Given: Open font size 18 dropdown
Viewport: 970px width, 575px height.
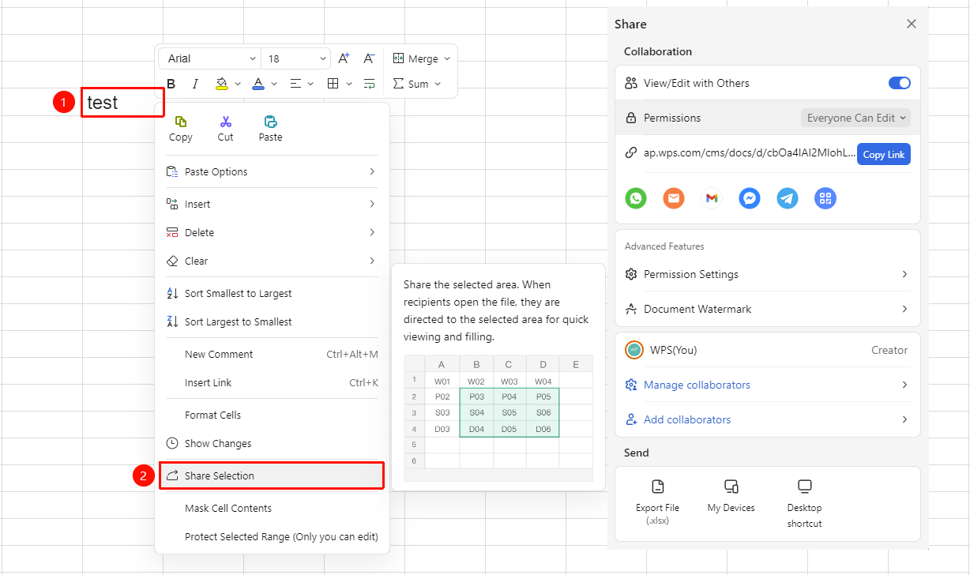Looking at the screenshot, I should [296, 58].
